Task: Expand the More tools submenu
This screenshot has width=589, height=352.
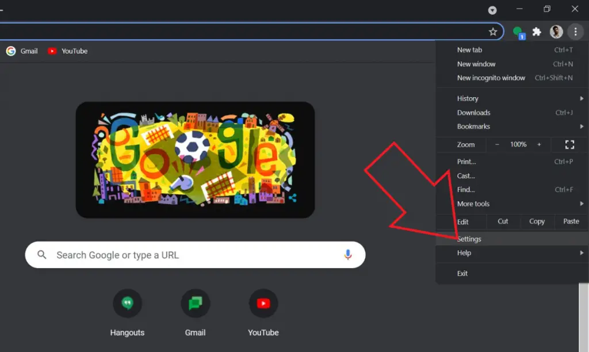Action: (512, 204)
